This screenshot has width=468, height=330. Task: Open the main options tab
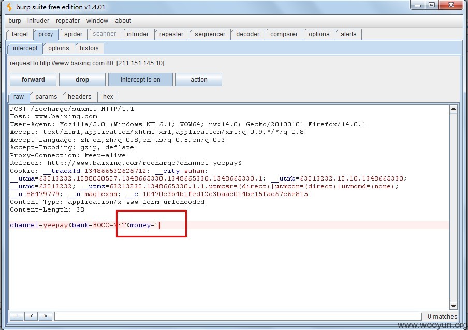click(x=319, y=34)
